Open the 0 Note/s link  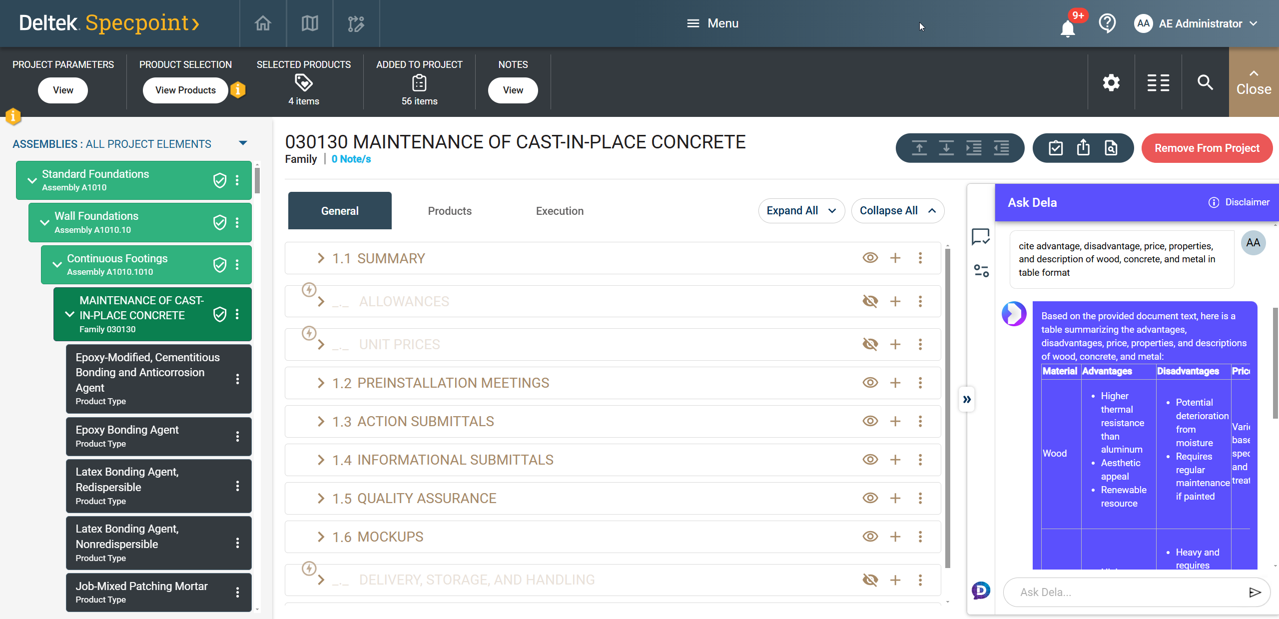[x=351, y=159]
